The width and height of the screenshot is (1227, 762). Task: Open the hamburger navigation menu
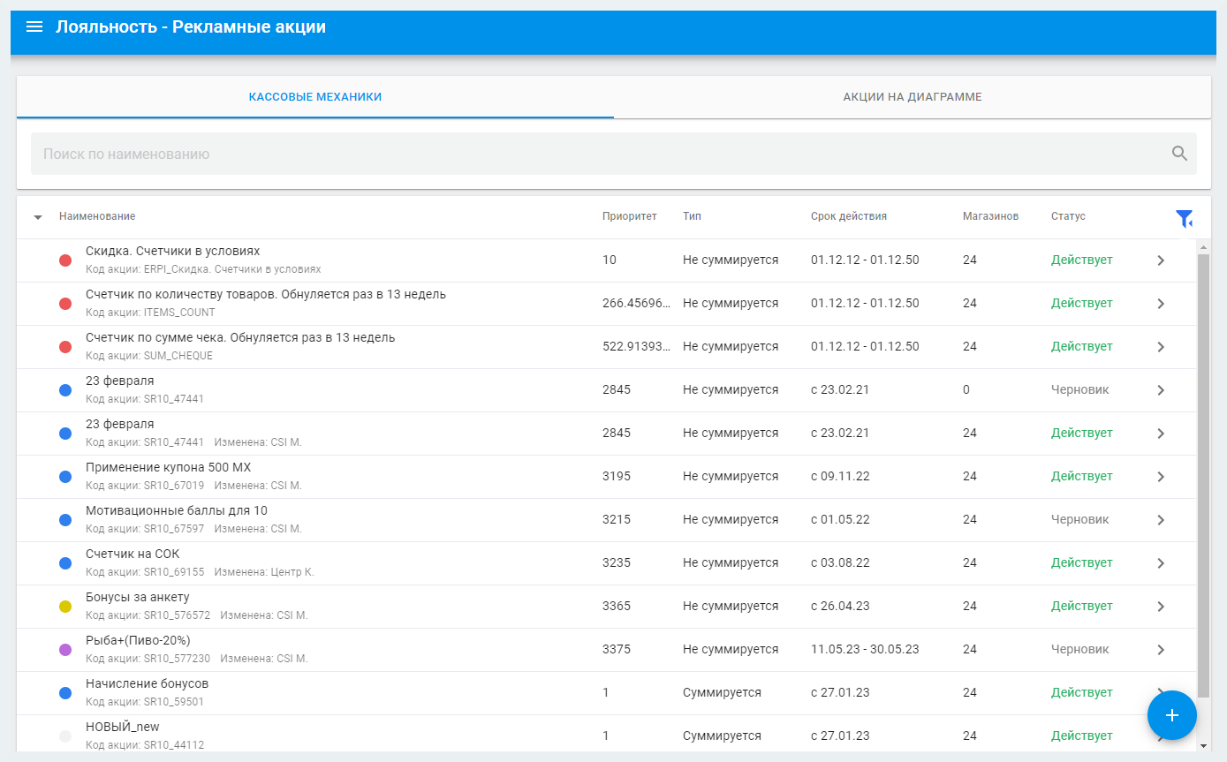point(34,27)
